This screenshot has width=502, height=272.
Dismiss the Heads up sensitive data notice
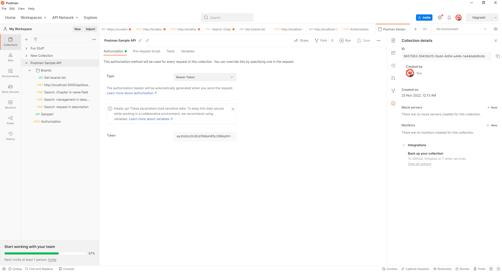233,109
